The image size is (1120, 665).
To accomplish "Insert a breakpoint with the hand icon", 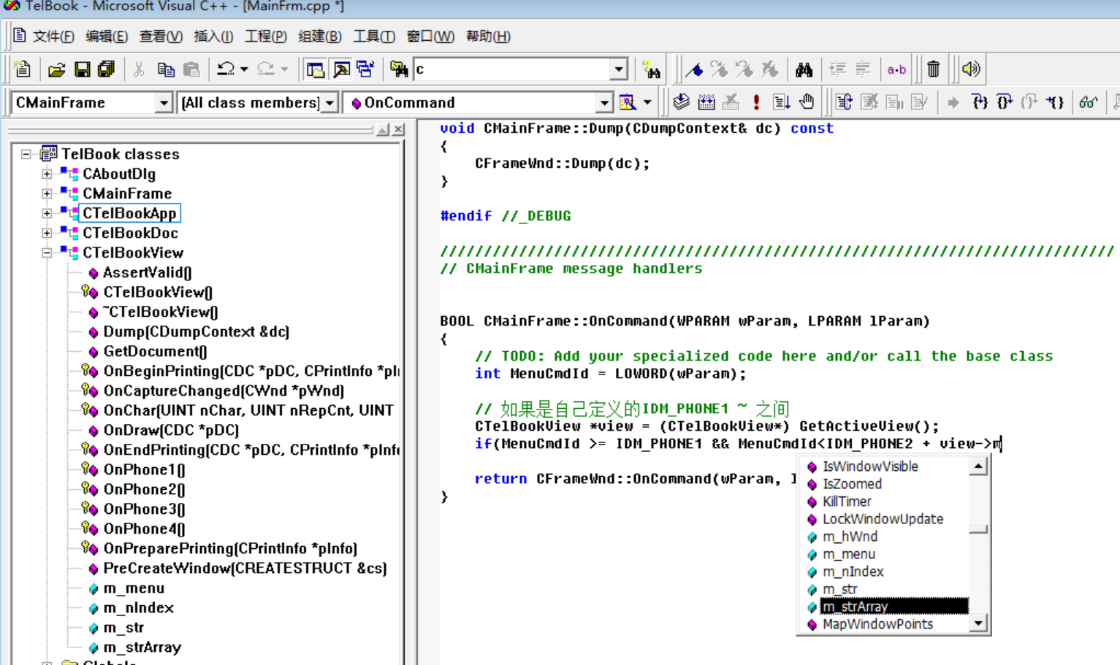I will coord(807,102).
